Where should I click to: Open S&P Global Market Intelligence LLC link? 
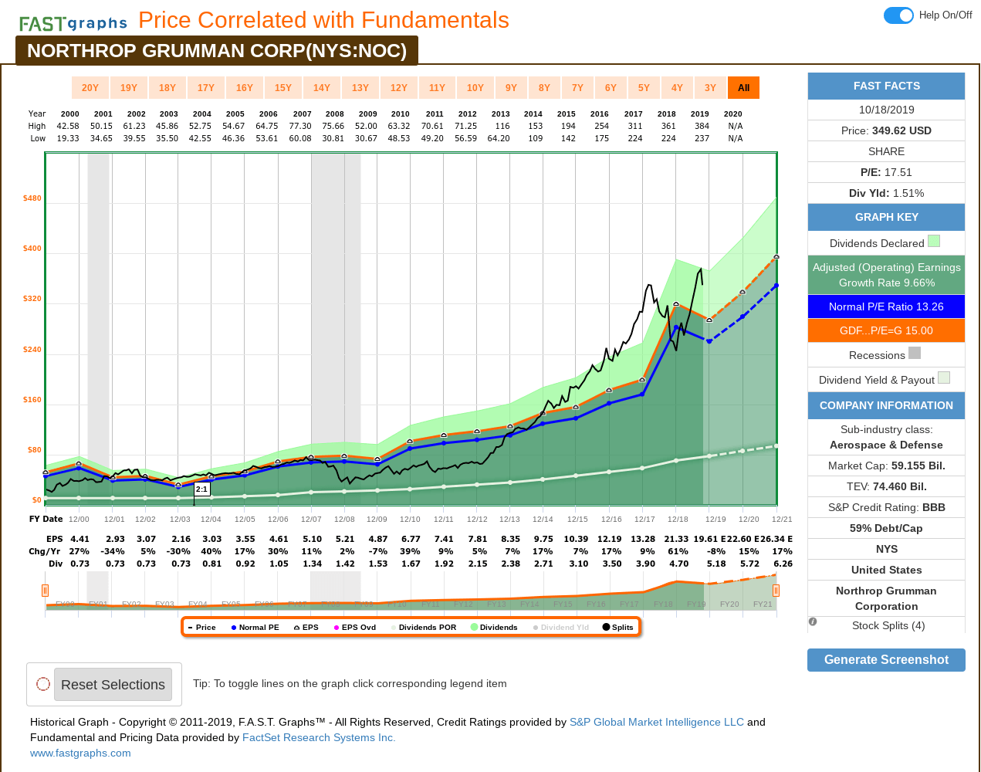click(x=657, y=722)
